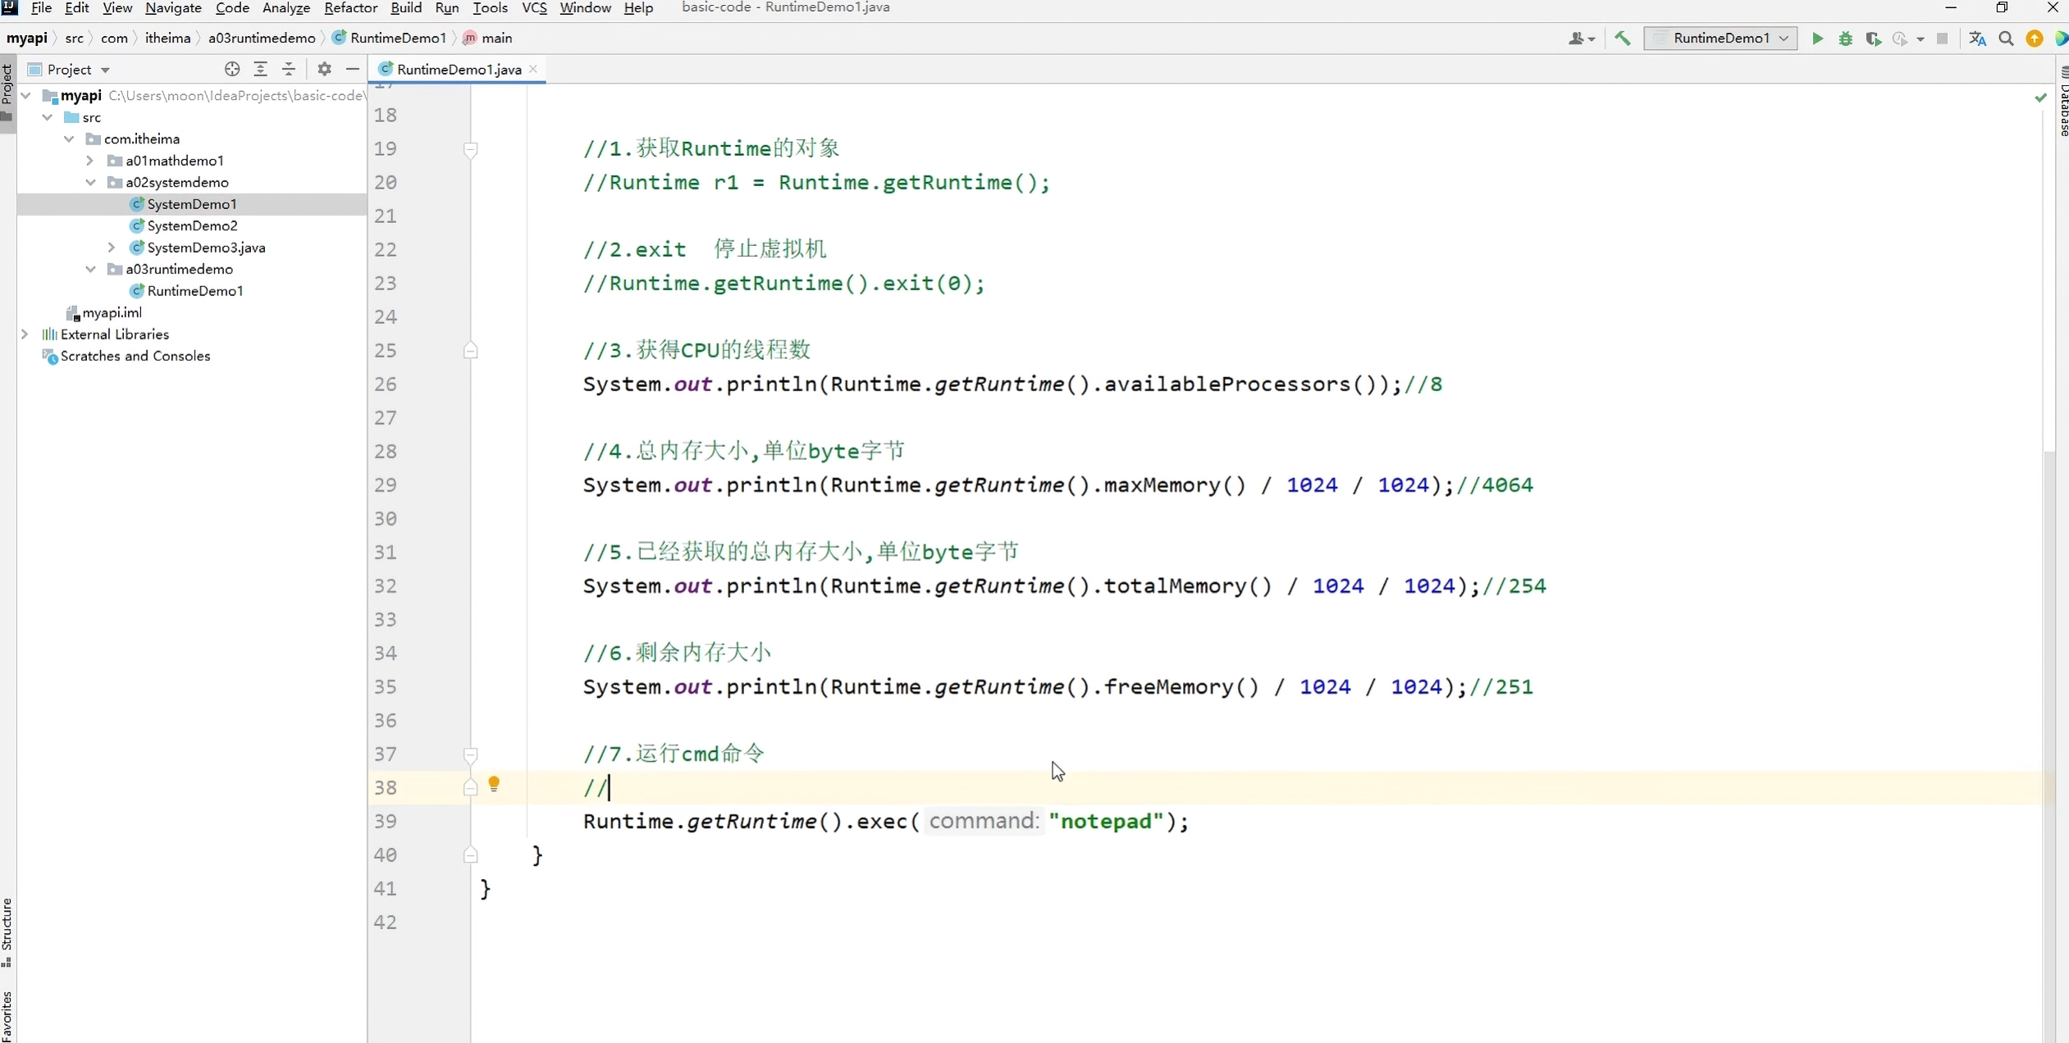Viewport: 2069px width, 1043px height.
Task: Open RuntimeDemo1 run configuration dropdown
Action: coord(1720,39)
